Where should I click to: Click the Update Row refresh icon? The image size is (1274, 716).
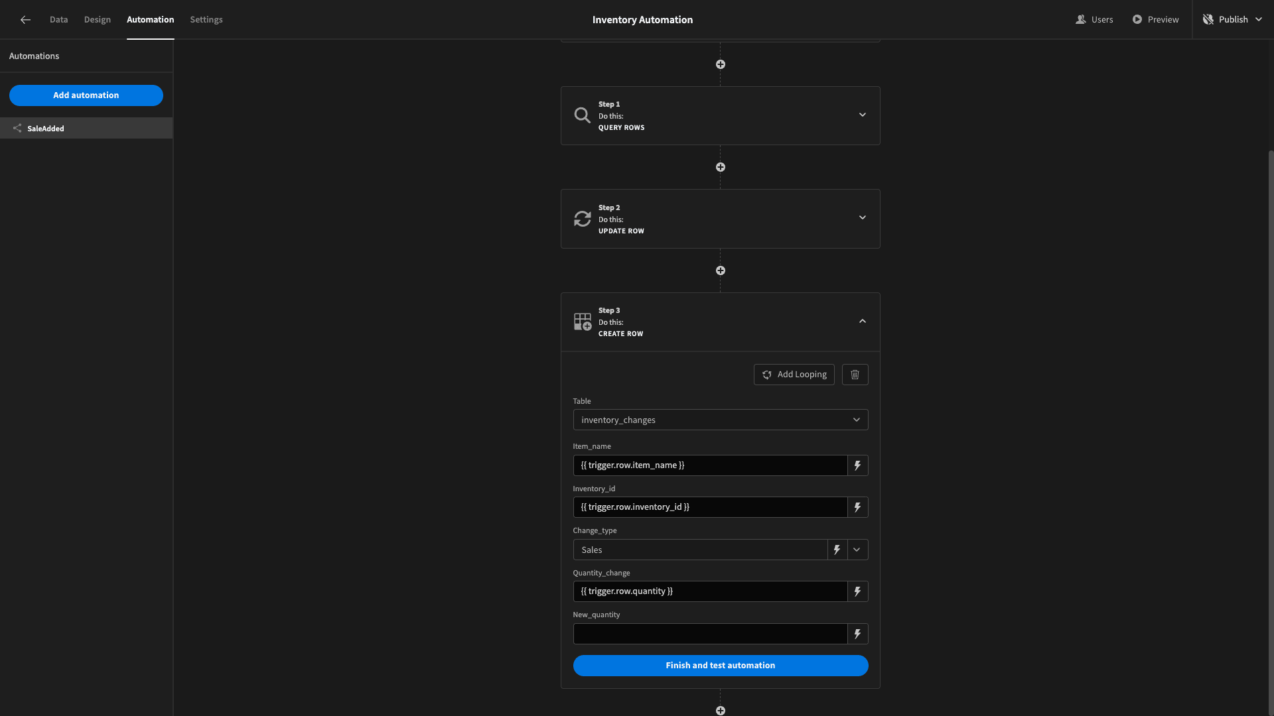[582, 219]
